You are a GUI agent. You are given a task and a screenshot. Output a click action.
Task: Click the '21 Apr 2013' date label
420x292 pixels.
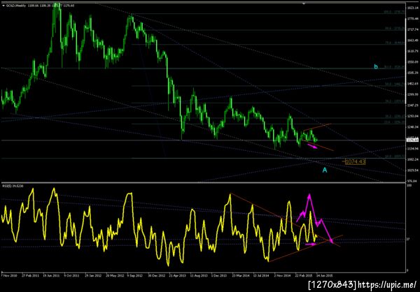coord(178,275)
